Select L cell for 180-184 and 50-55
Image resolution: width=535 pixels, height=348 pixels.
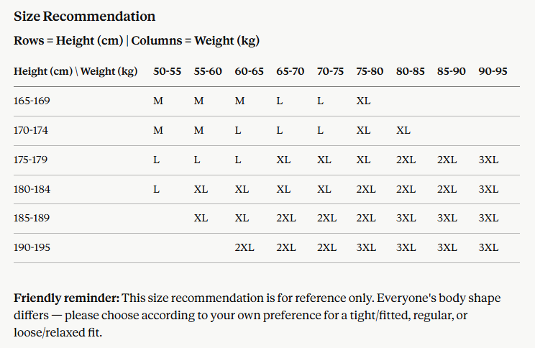(156, 189)
